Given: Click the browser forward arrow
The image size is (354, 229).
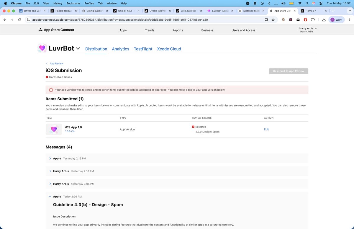Looking at the screenshot, I should [x=12, y=20].
